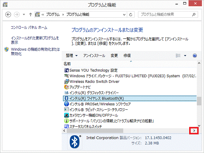Screen dimensions: 204x153
Task: Click the Wireless Radio Switch Driver icon
Action: [66, 82]
